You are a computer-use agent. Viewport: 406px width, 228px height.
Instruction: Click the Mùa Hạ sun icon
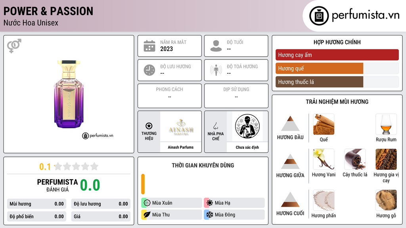tap(210, 203)
